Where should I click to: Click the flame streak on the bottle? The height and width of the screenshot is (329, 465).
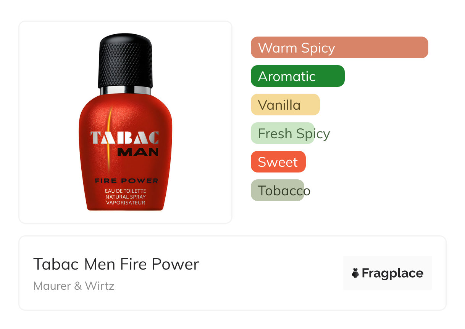(110, 139)
